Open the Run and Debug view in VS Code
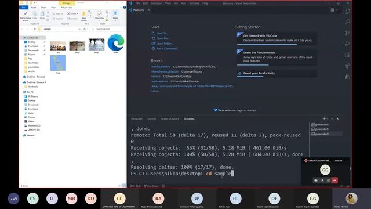The image size is (371, 209). coord(347,44)
